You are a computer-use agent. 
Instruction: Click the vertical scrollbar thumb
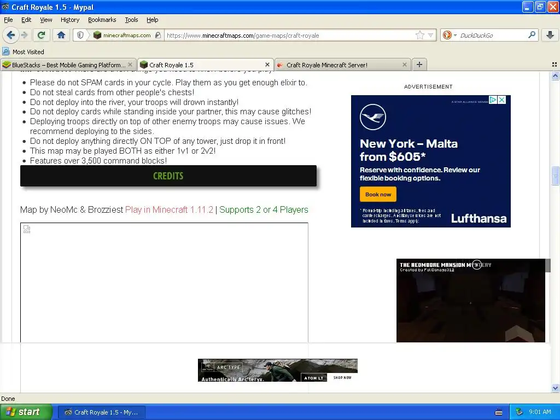tap(555, 176)
